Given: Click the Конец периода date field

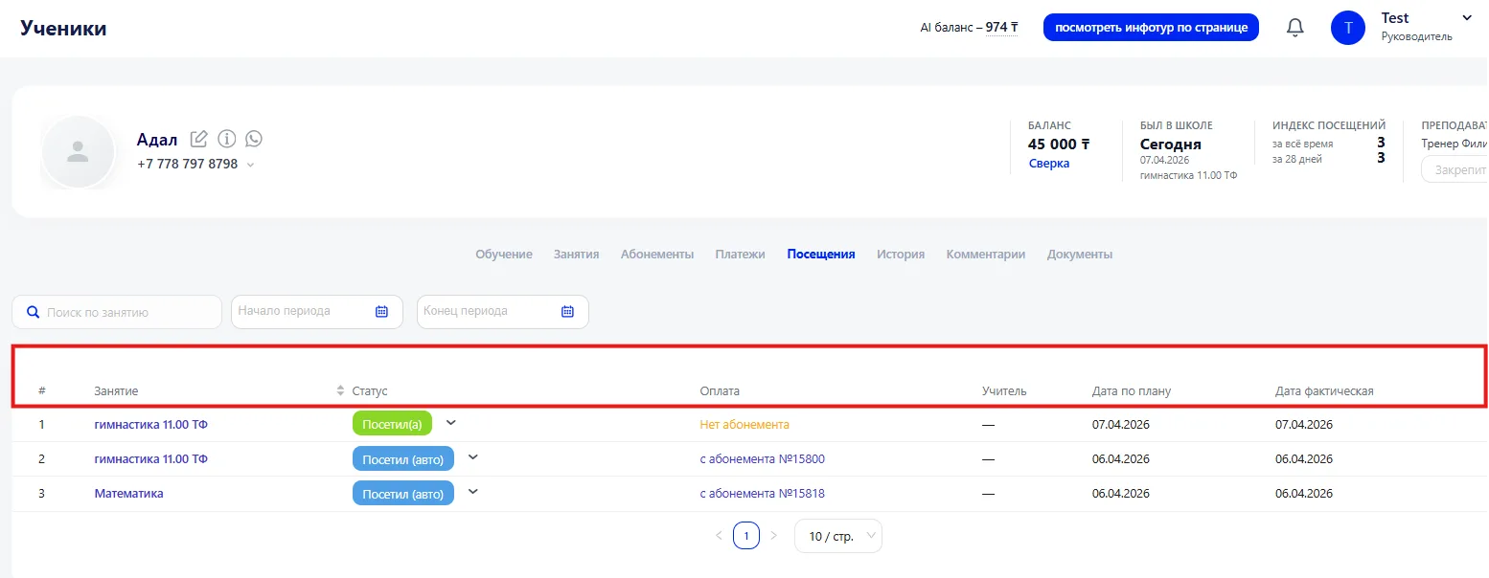Looking at the screenshot, I should pos(502,311).
